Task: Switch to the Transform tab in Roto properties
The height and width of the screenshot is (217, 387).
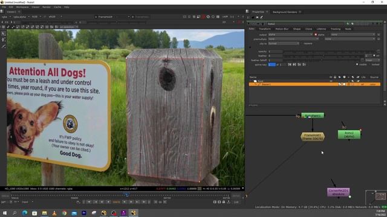Action: click(x=265, y=29)
